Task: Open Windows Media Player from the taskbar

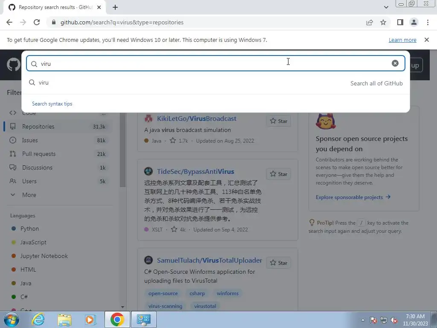Action: [x=90, y=319]
